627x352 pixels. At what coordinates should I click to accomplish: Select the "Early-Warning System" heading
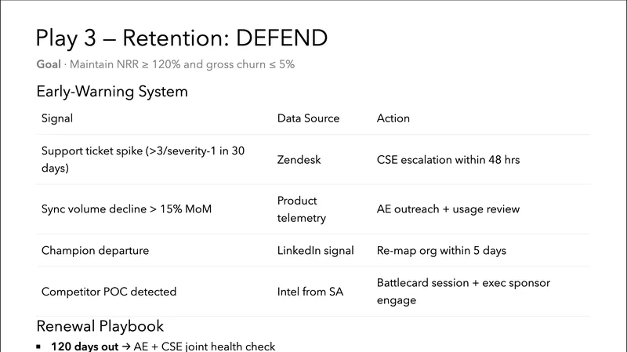112,92
